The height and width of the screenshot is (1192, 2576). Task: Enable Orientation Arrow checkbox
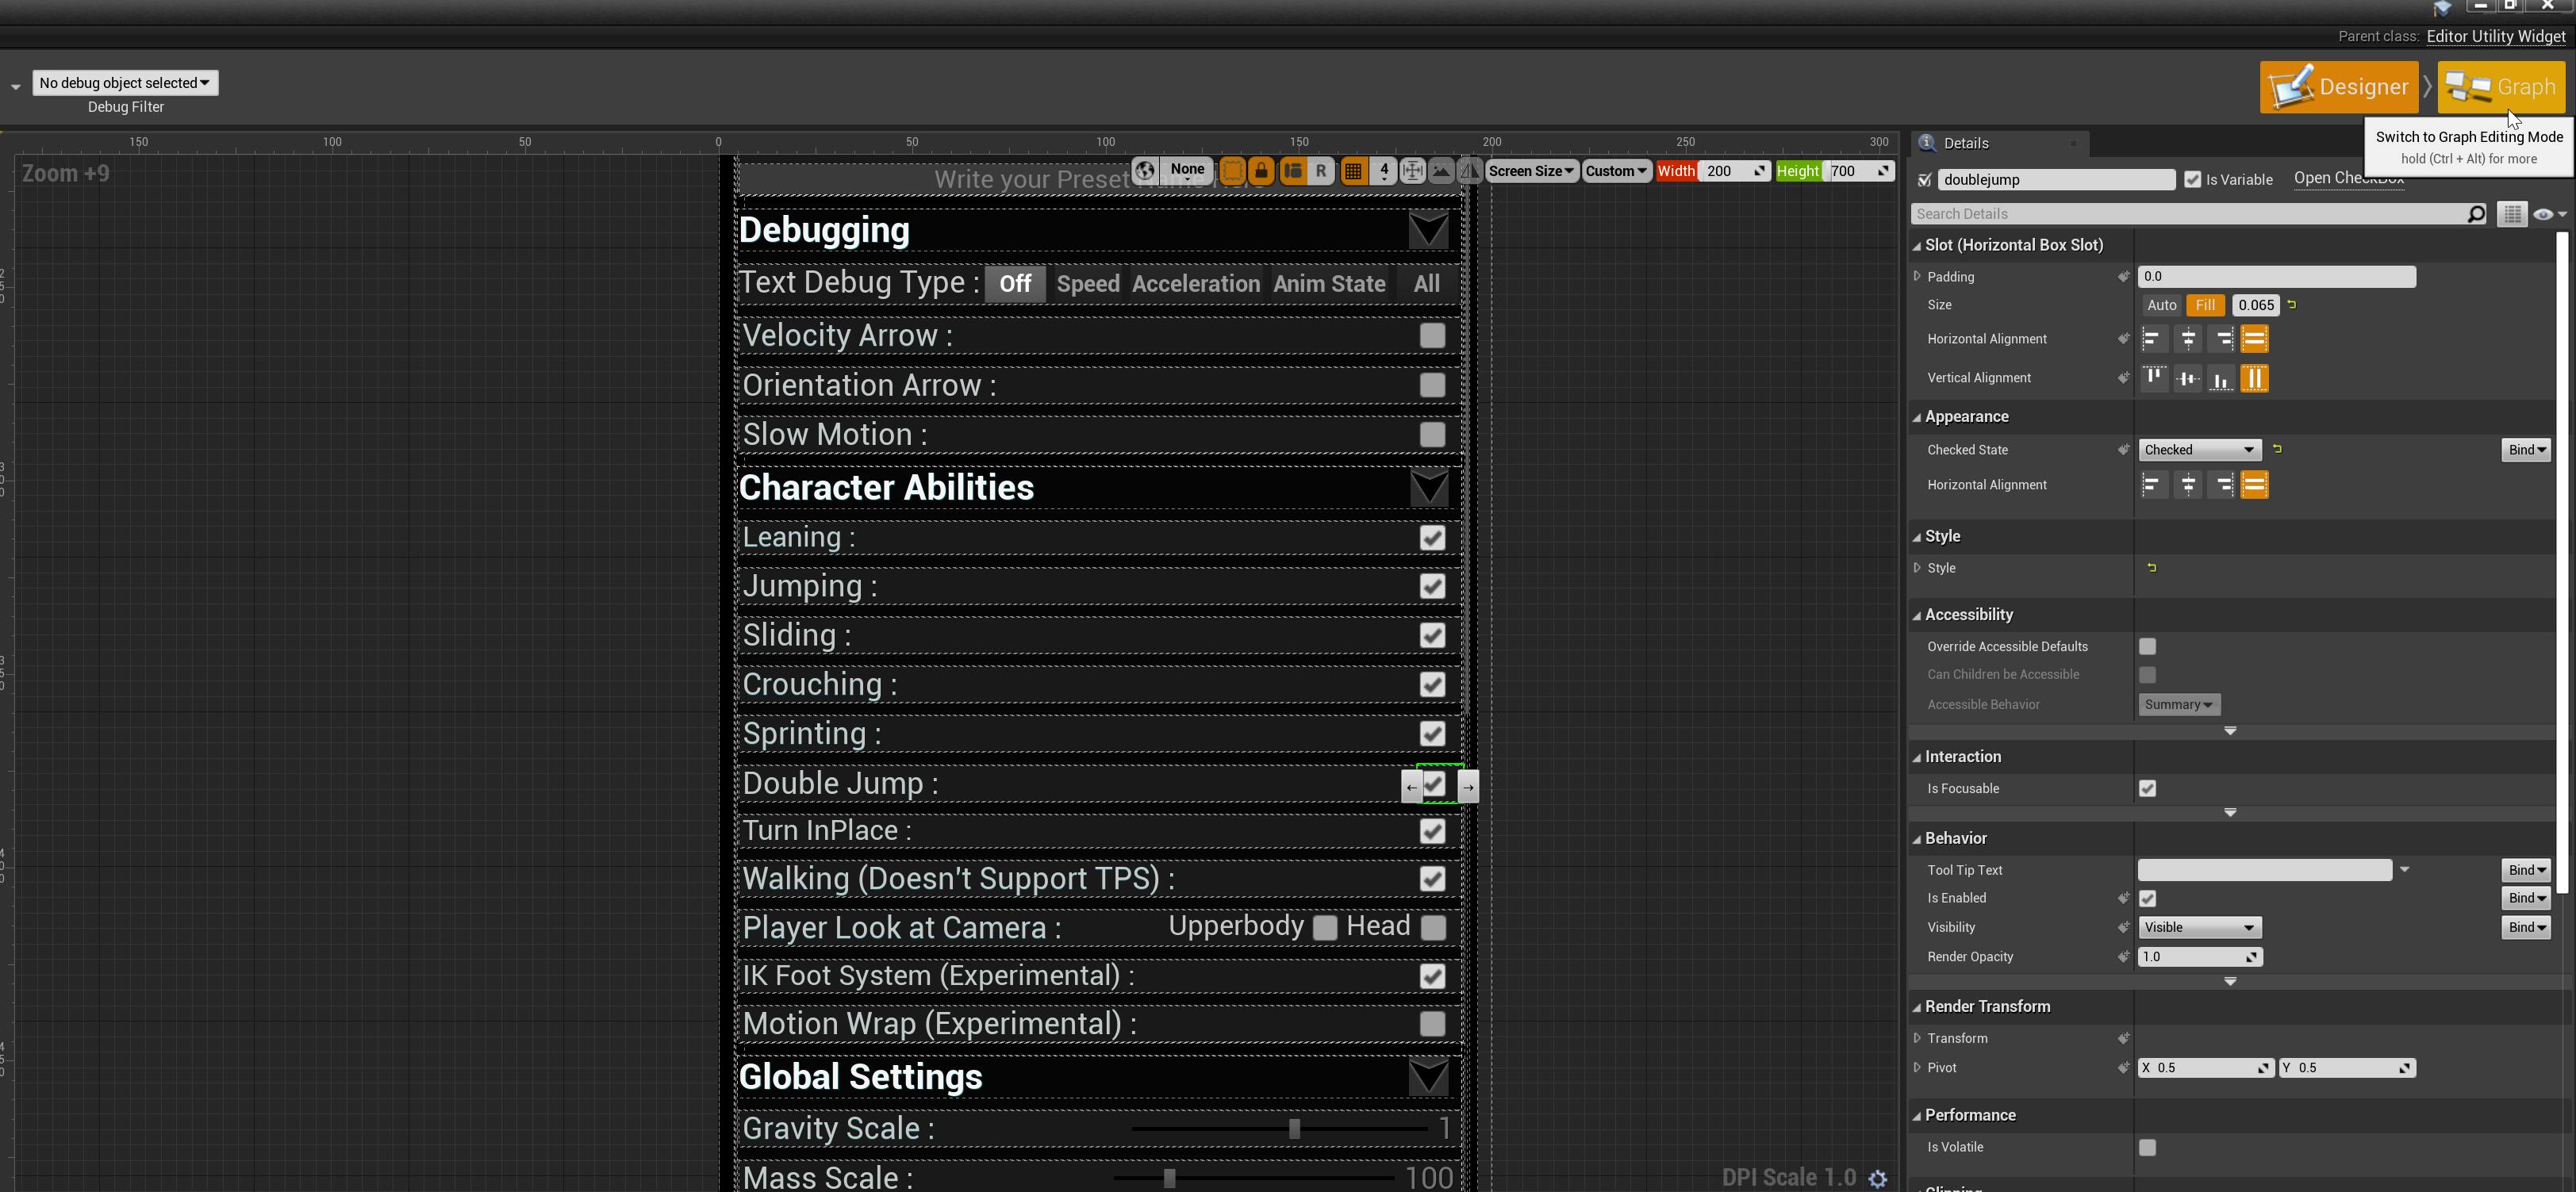pyautogui.click(x=1432, y=385)
